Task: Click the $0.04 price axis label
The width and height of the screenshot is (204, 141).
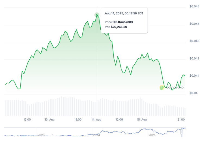Action: pos(193,93)
